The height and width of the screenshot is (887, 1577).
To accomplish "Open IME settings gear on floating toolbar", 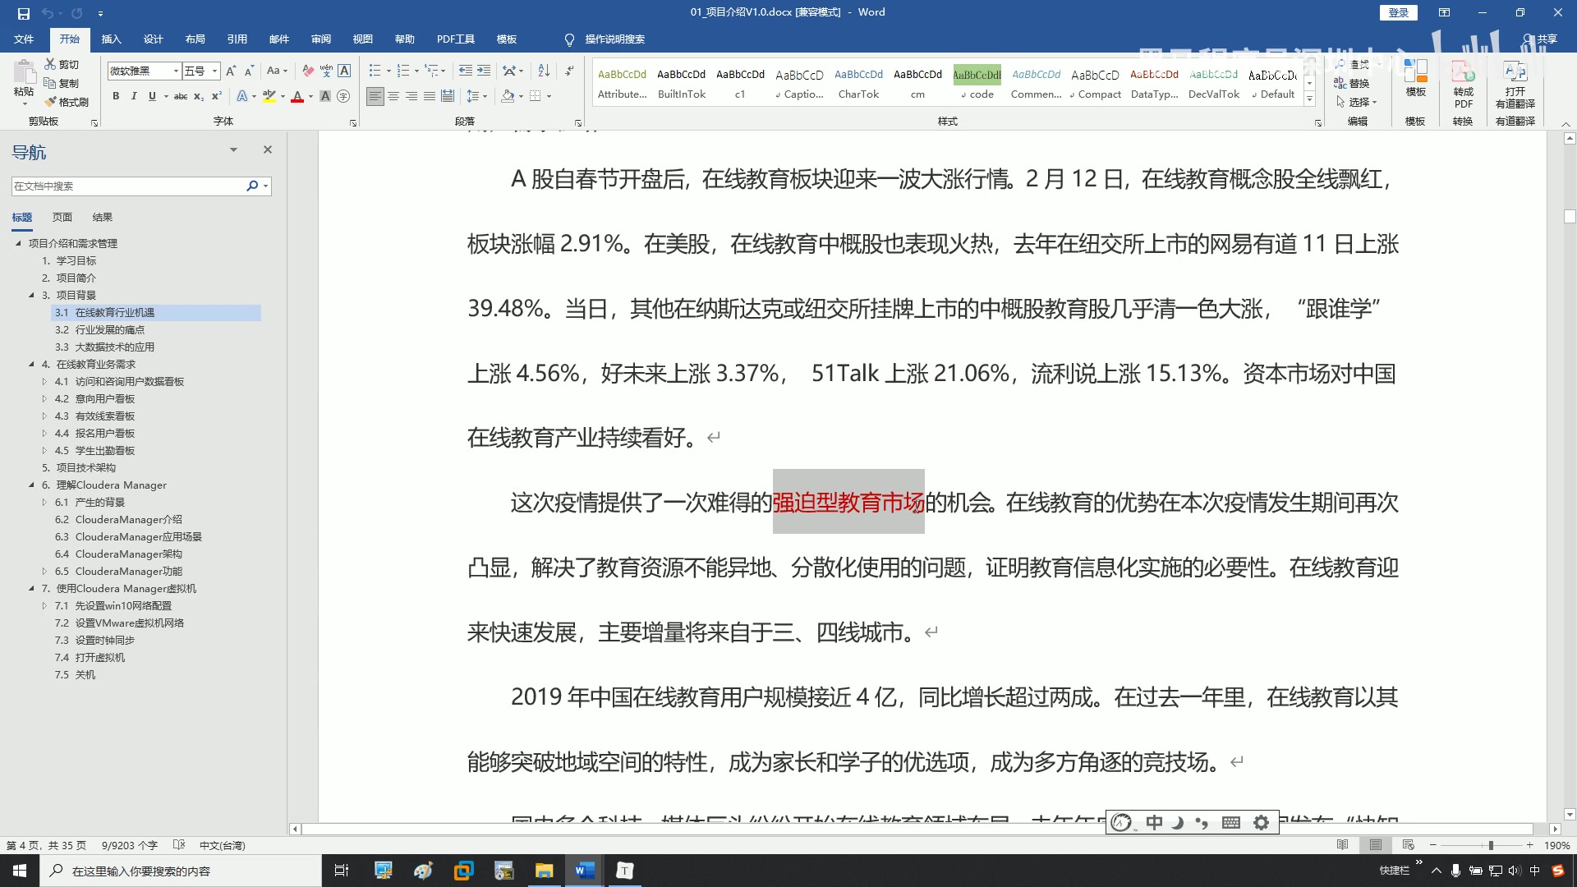I will [x=1262, y=822].
